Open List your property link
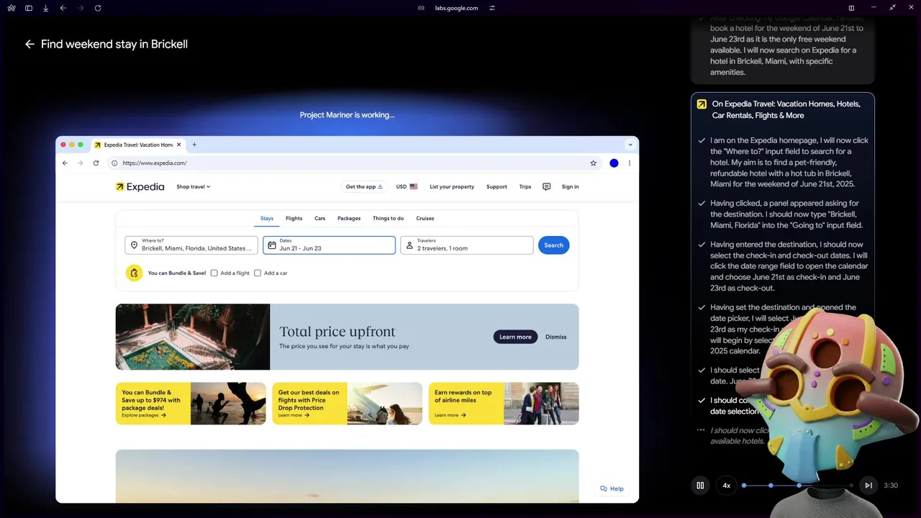 (452, 186)
